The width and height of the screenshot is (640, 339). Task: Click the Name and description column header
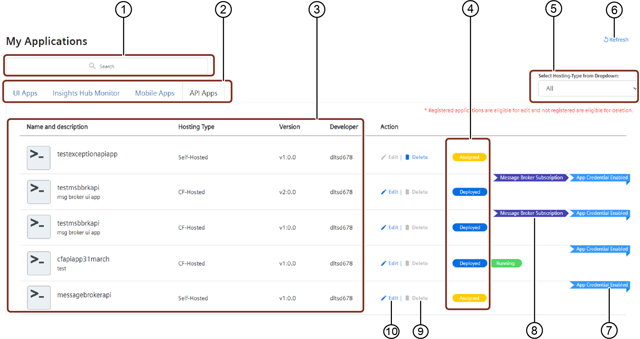(x=57, y=127)
